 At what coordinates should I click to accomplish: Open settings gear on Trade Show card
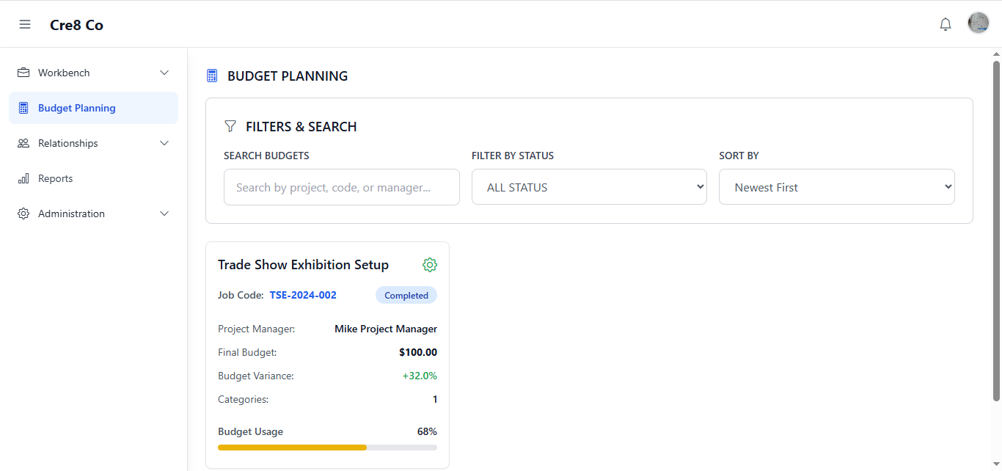(430, 265)
